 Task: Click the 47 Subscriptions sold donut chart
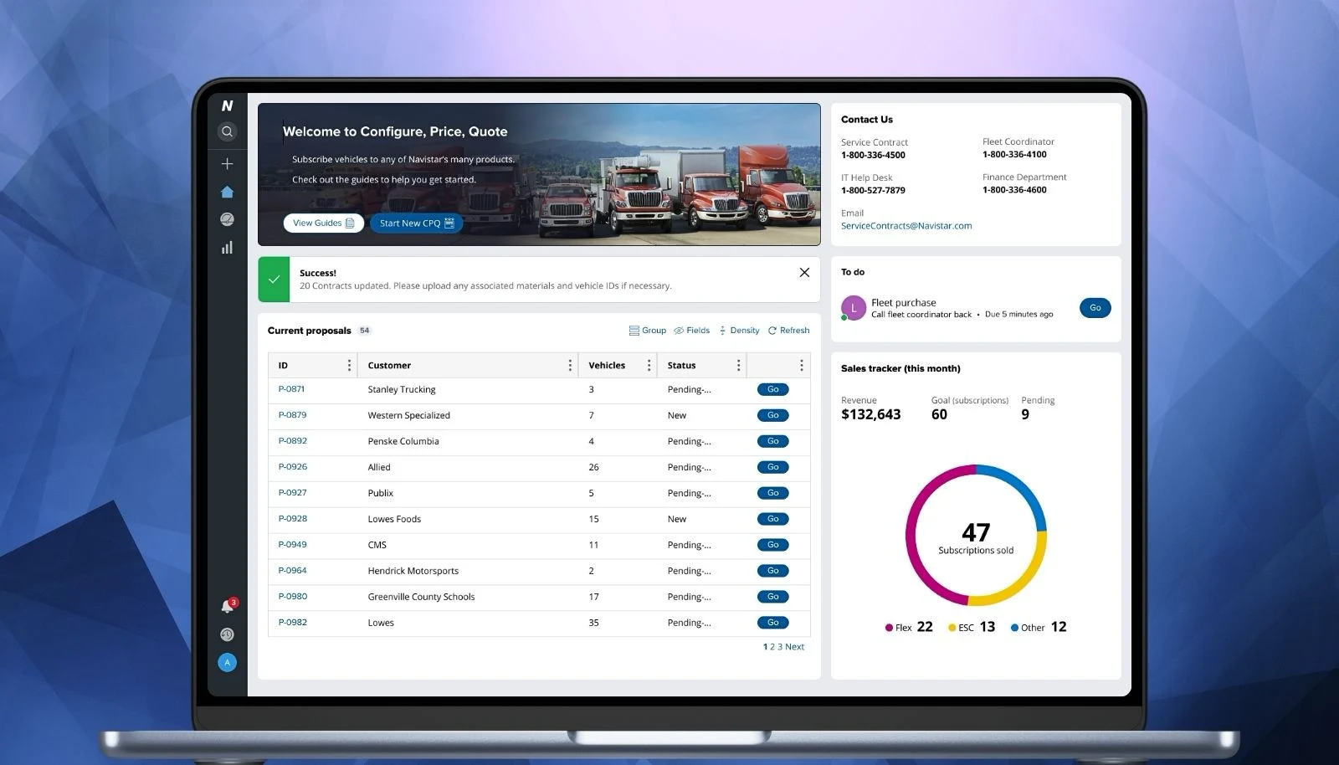coord(976,536)
